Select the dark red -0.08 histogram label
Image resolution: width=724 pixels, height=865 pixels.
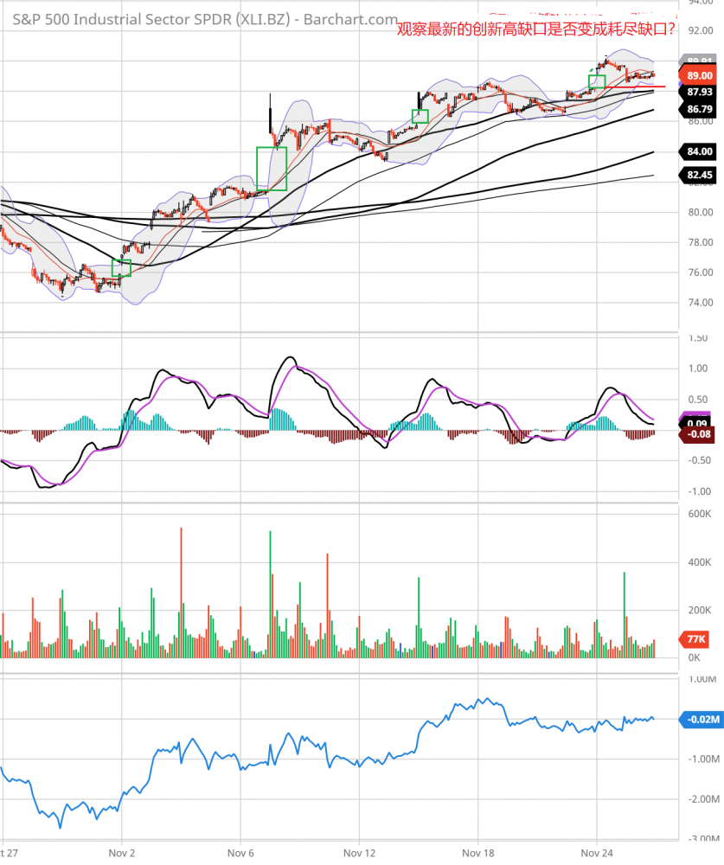click(700, 434)
